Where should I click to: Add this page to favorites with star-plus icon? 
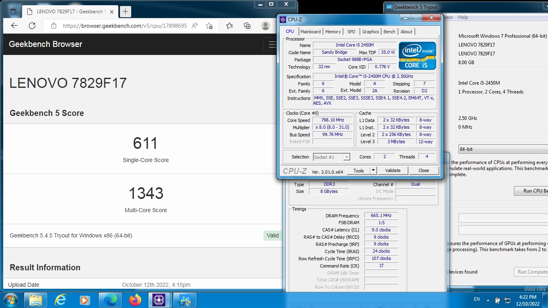click(209, 26)
